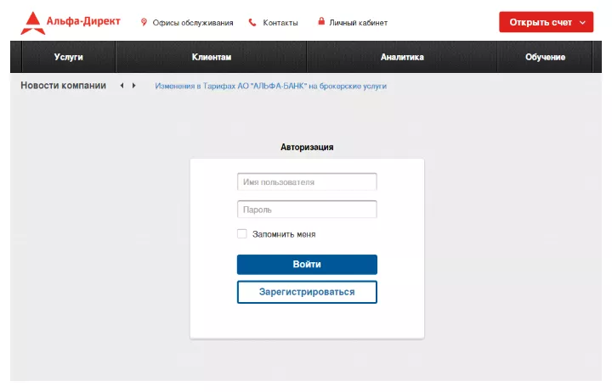Expand the Открыть счет dropdown arrow
This screenshot has width=612, height=392.
point(582,22)
